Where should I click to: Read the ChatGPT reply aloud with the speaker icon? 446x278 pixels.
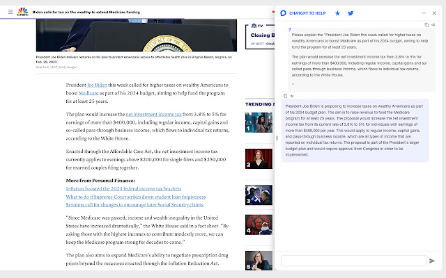(x=292, y=96)
